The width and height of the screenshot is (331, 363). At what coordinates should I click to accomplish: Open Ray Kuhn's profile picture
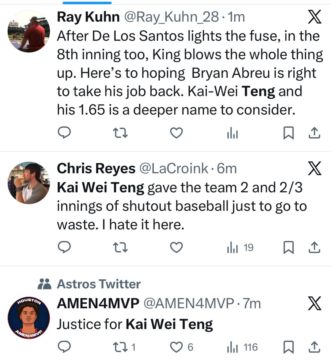tap(29, 31)
